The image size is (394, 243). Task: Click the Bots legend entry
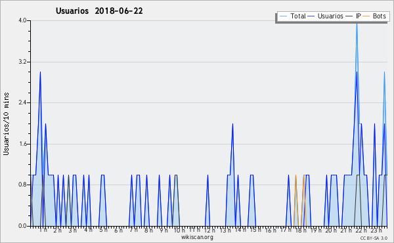[x=374, y=16]
